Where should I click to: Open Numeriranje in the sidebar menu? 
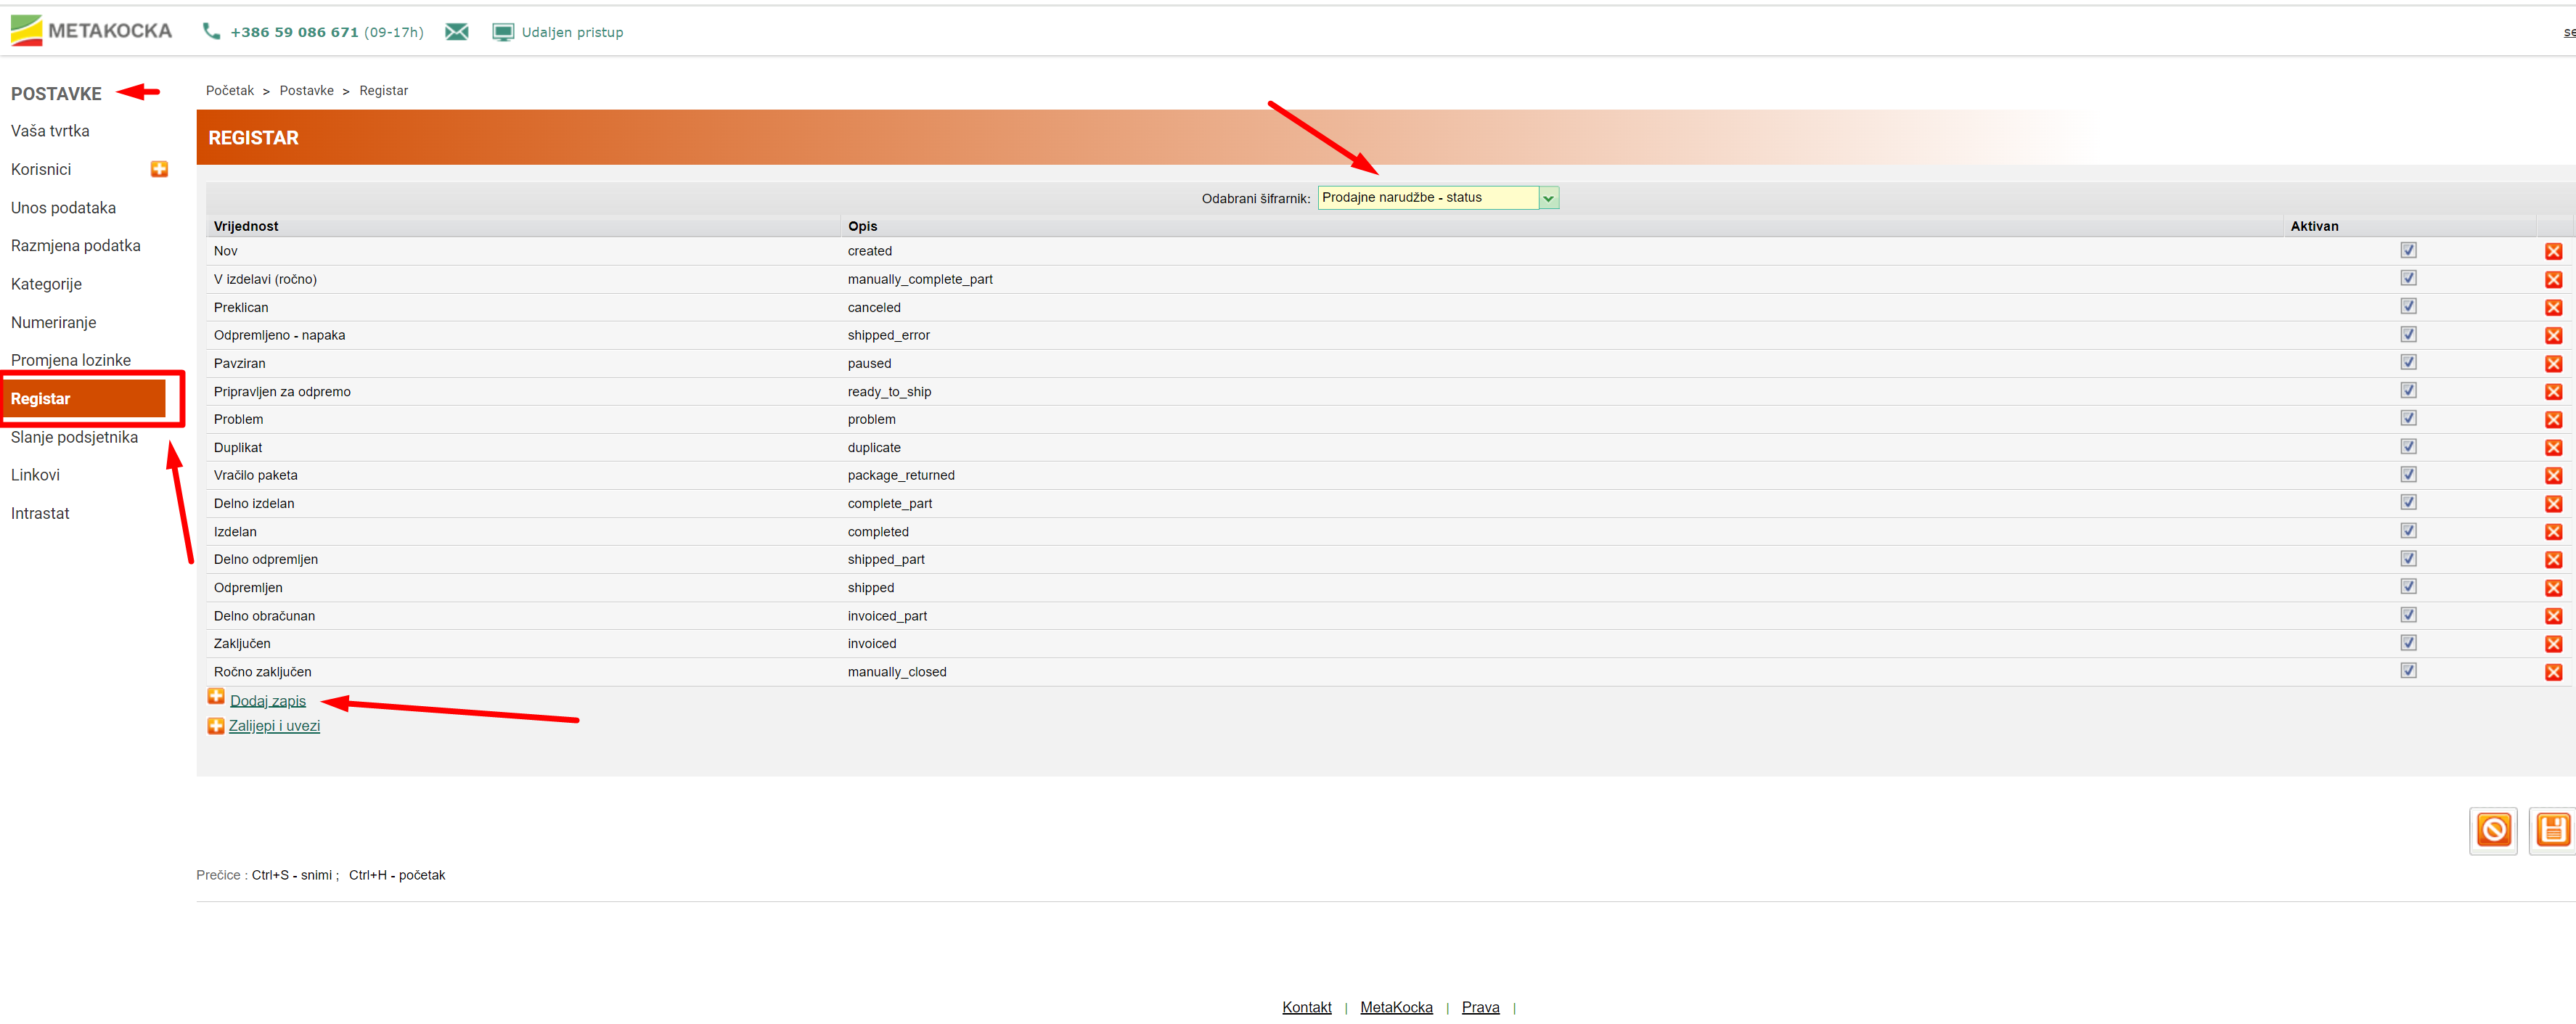click(54, 322)
